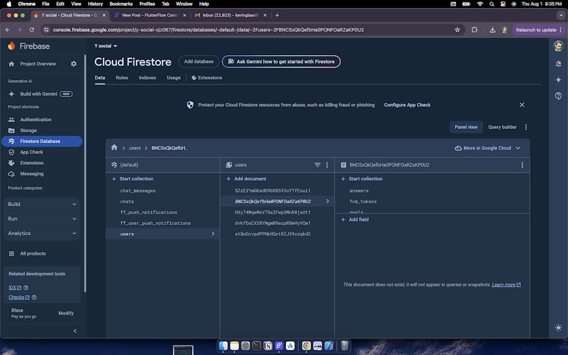568x355 pixels.
Task: Click the Add database button
Action: (x=198, y=61)
